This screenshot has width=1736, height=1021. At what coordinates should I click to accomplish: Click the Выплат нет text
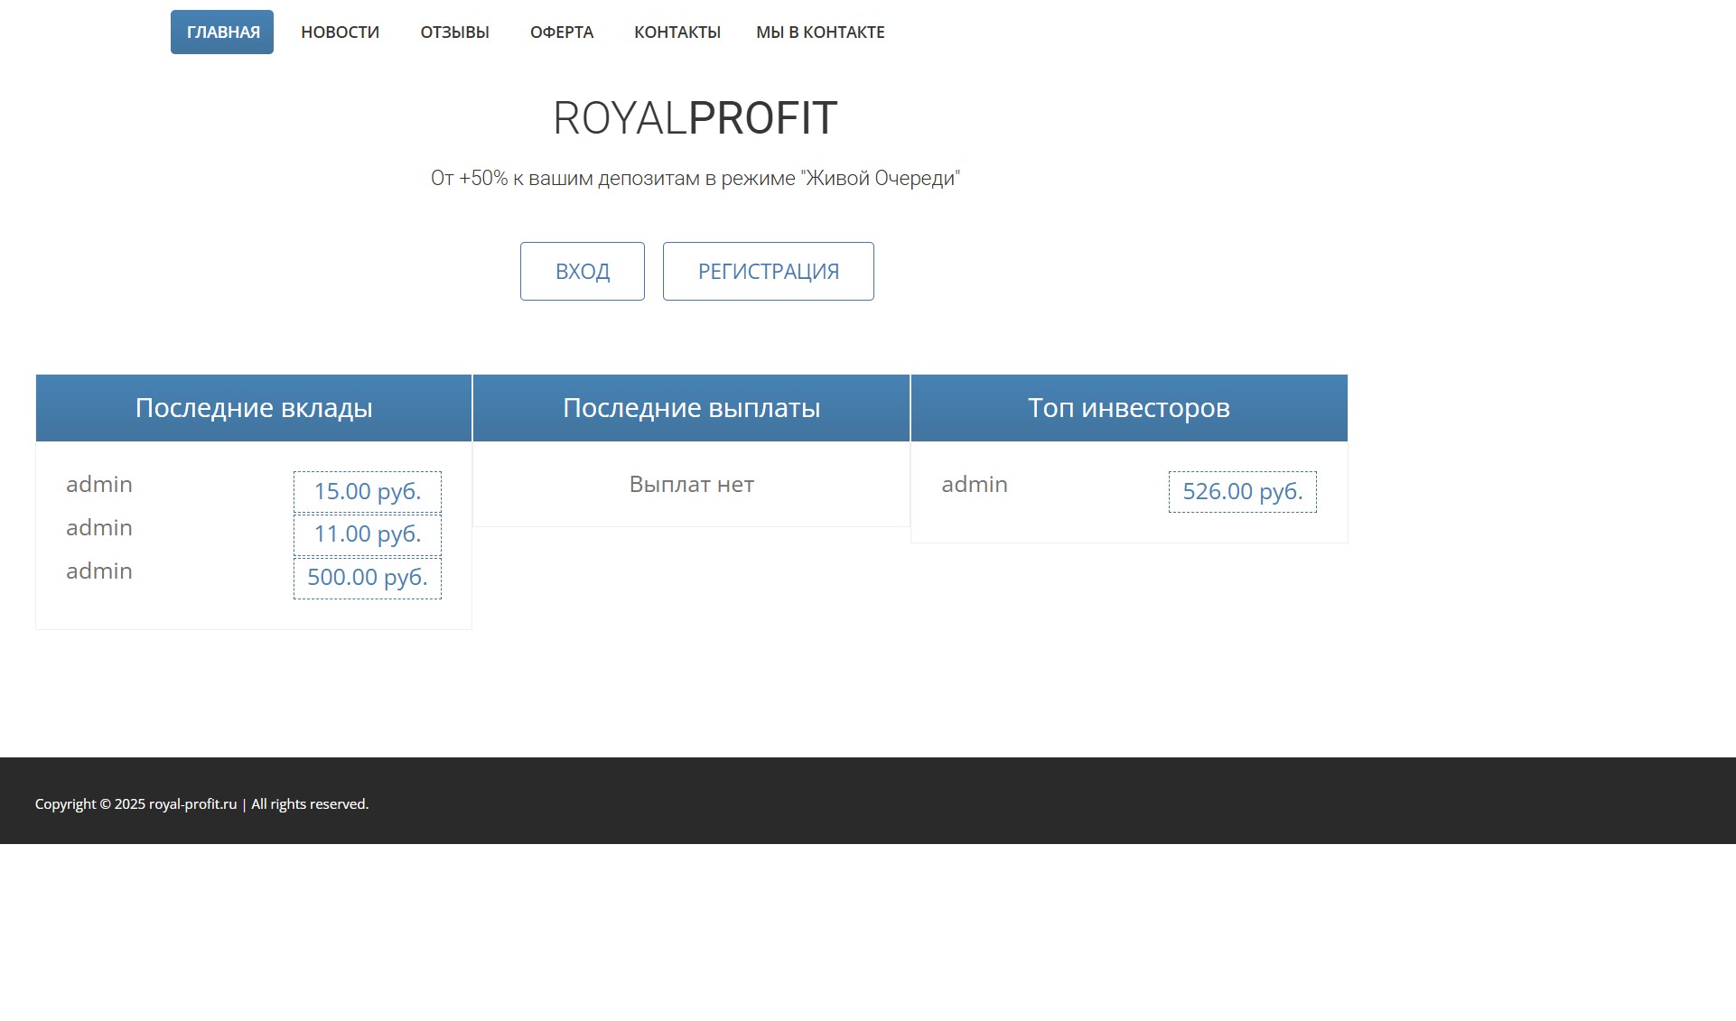pyautogui.click(x=691, y=485)
